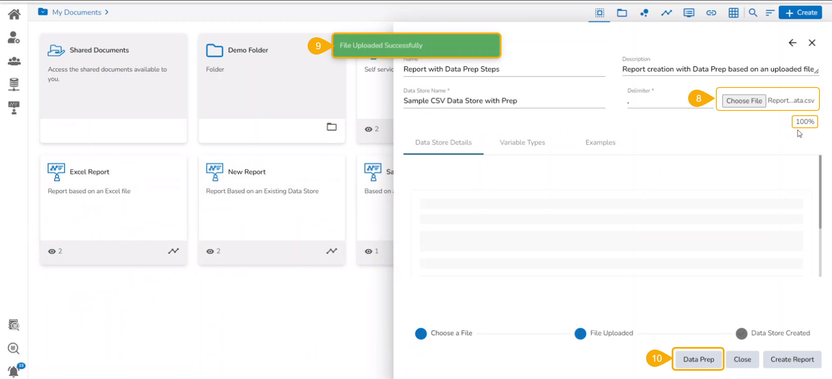Click the notifications bell icon
The height and width of the screenshot is (379, 832).
click(14, 371)
